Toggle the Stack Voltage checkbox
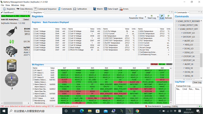Image resolution: width=203 pixels, height=114 pixels. pyautogui.click(x=69, y=47)
